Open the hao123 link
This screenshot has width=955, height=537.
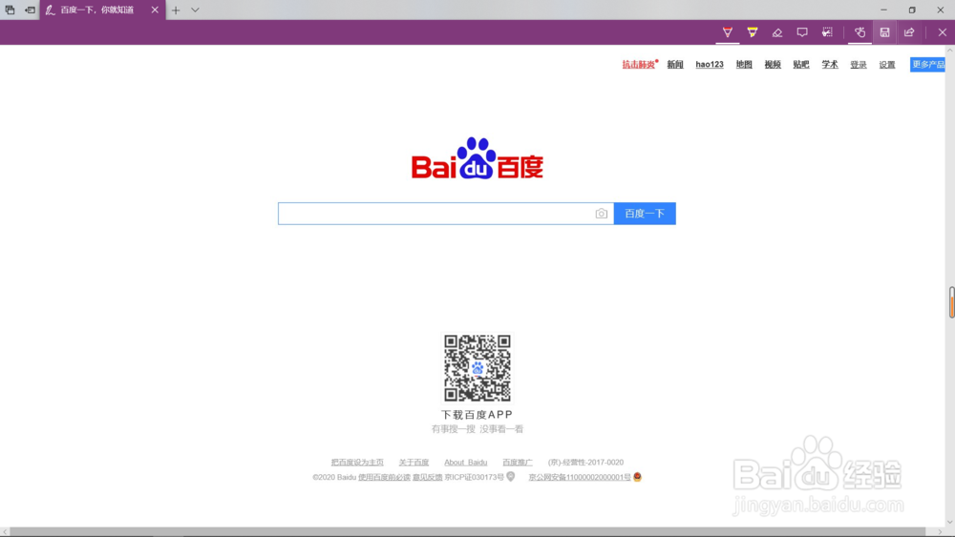710,65
